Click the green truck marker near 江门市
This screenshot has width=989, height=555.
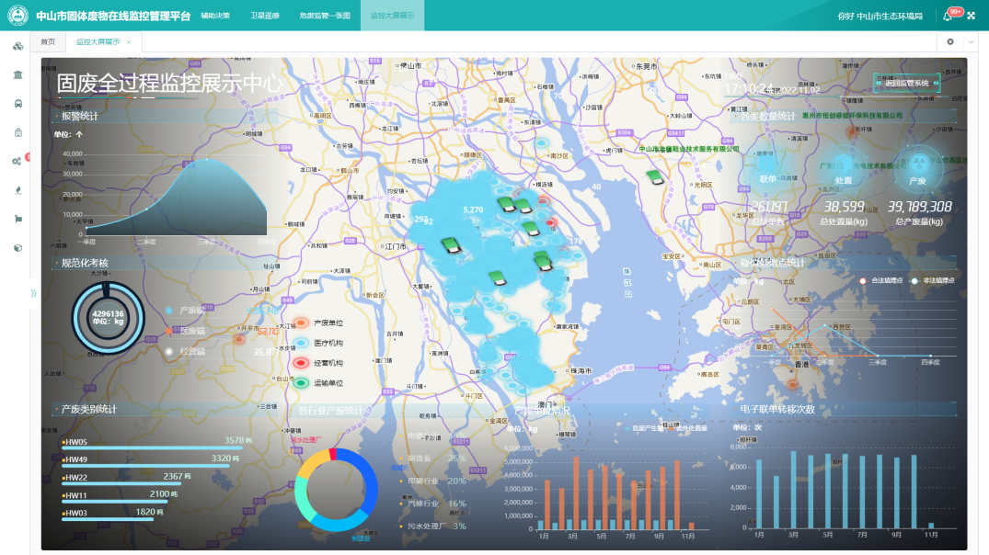(x=451, y=245)
